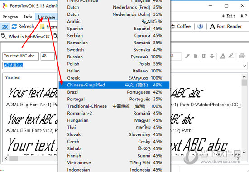
Task: Select Polish Polski entry
Action: click(x=114, y=64)
